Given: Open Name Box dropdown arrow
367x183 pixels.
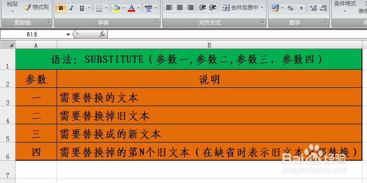Looking at the screenshot, I should point(68,35).
